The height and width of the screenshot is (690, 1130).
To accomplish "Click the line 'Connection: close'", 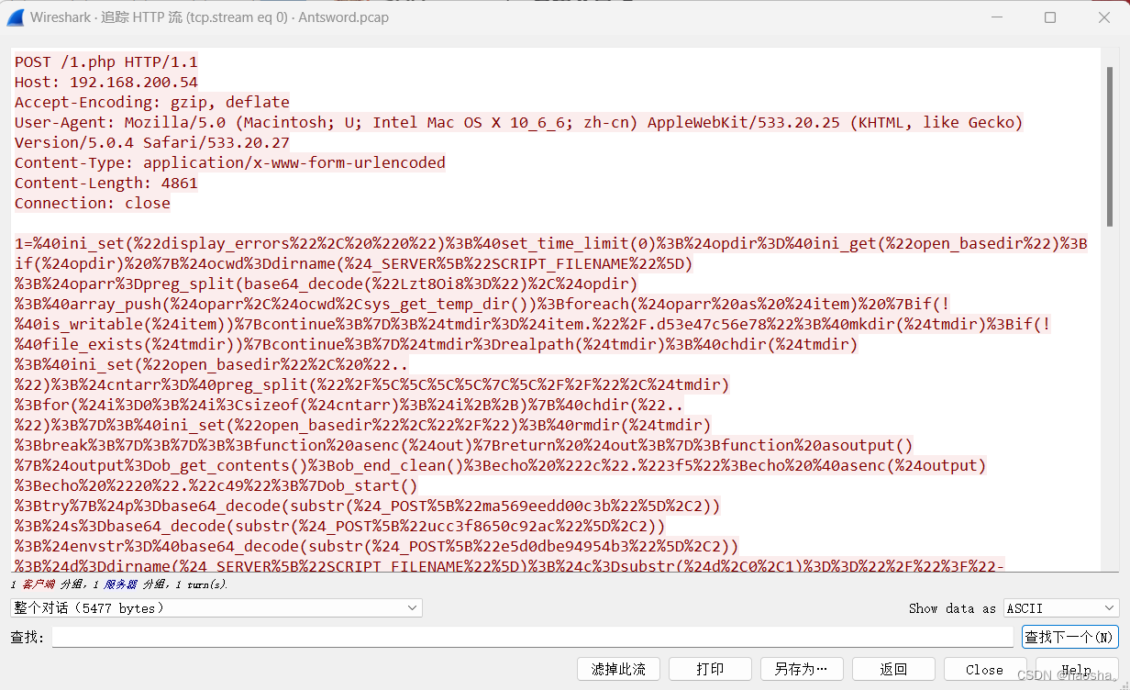I will point(93,204).
